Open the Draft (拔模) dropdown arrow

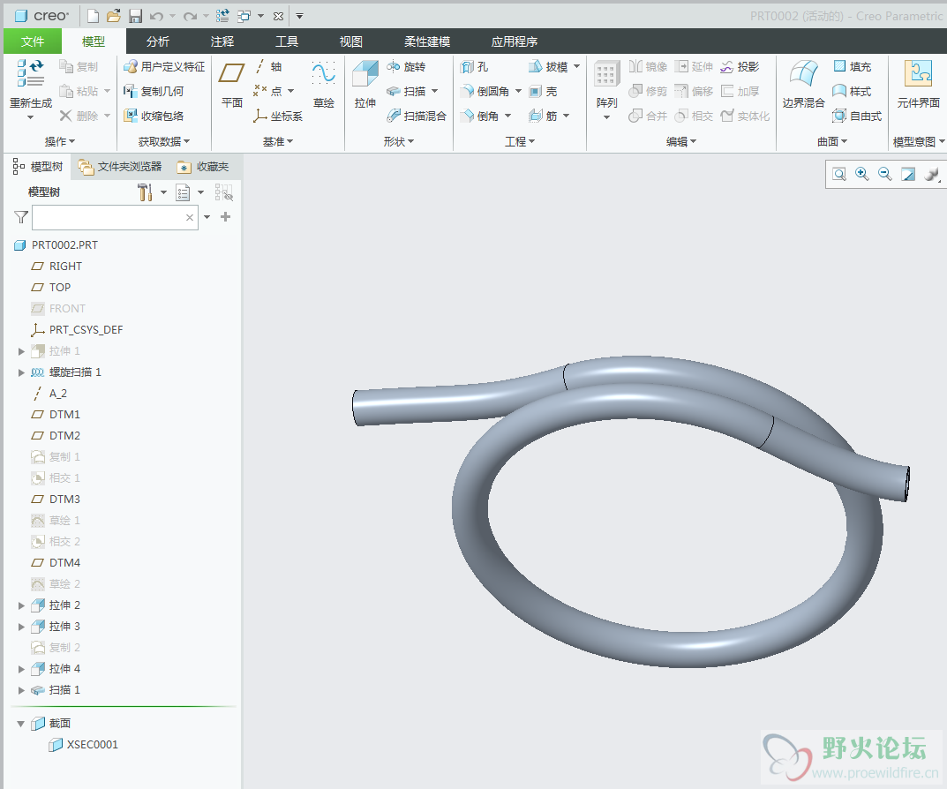pyautogui.click(x=577, y=66)
